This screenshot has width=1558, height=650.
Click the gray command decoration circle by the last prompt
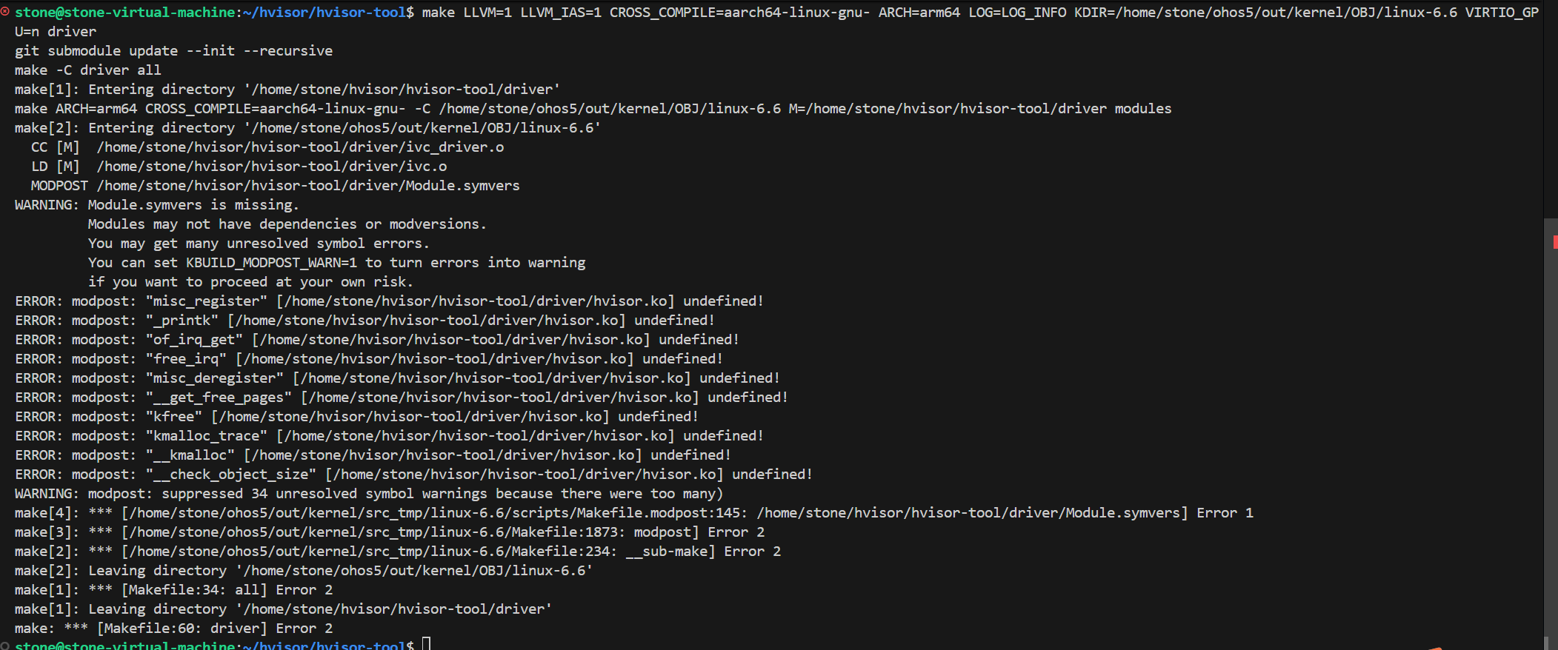5,646
